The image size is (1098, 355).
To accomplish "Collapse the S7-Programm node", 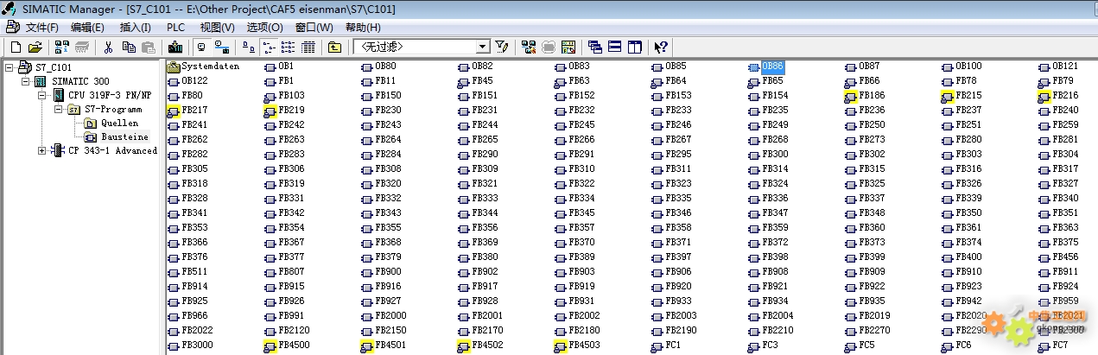I will (x=59, y=109).
